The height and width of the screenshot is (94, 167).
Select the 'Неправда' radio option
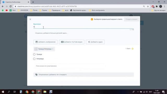pos(34,59)
